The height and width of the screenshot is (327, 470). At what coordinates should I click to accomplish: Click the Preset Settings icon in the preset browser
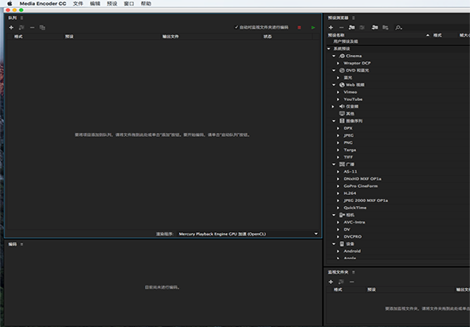(x=362, y=28)
